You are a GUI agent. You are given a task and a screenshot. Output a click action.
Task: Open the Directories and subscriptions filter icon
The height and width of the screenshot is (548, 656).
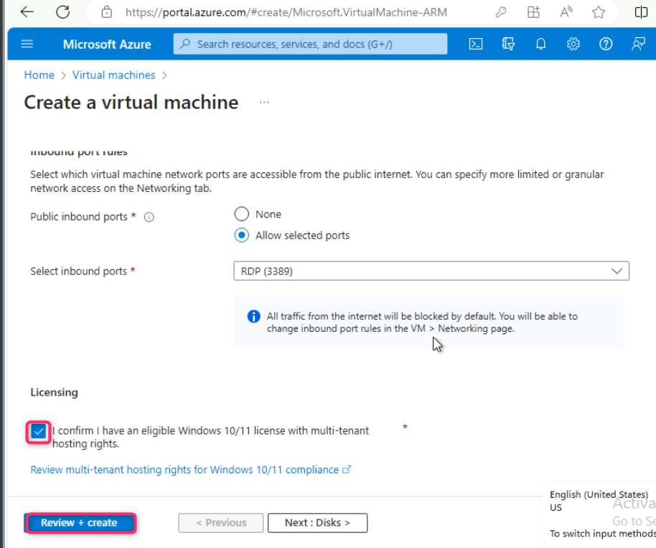click(508, 44)
